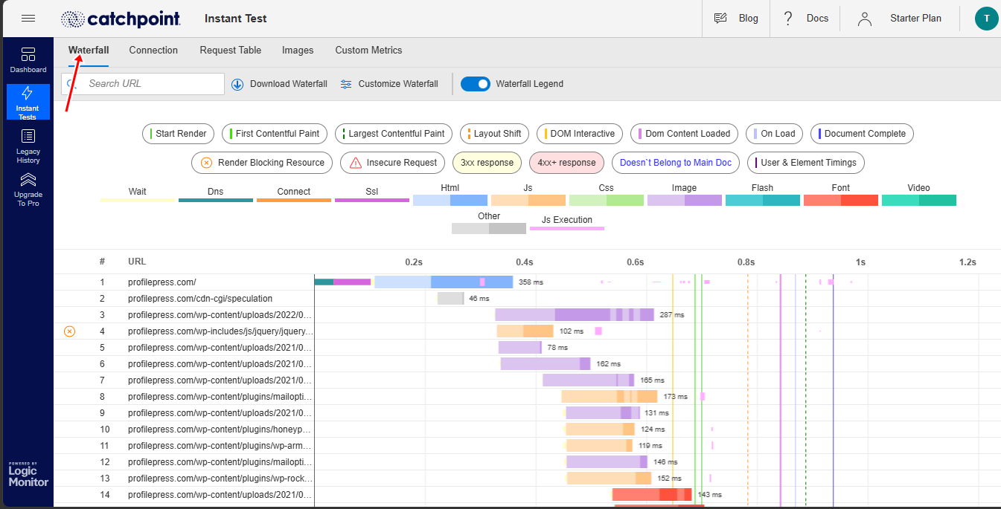The image size is (1001, 509).
Task: Click Largest Contentful Paint legend chip
Action: [x=394, y=134]
